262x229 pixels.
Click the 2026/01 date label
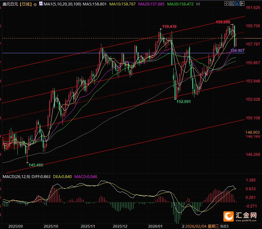click(x=155, y=226)
